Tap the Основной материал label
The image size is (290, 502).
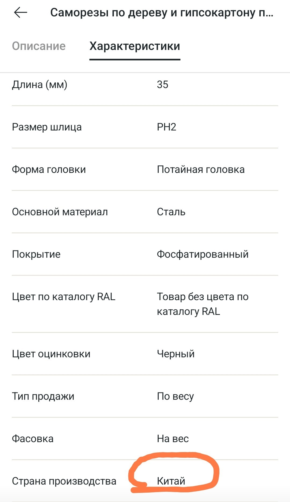pos(60,212)
